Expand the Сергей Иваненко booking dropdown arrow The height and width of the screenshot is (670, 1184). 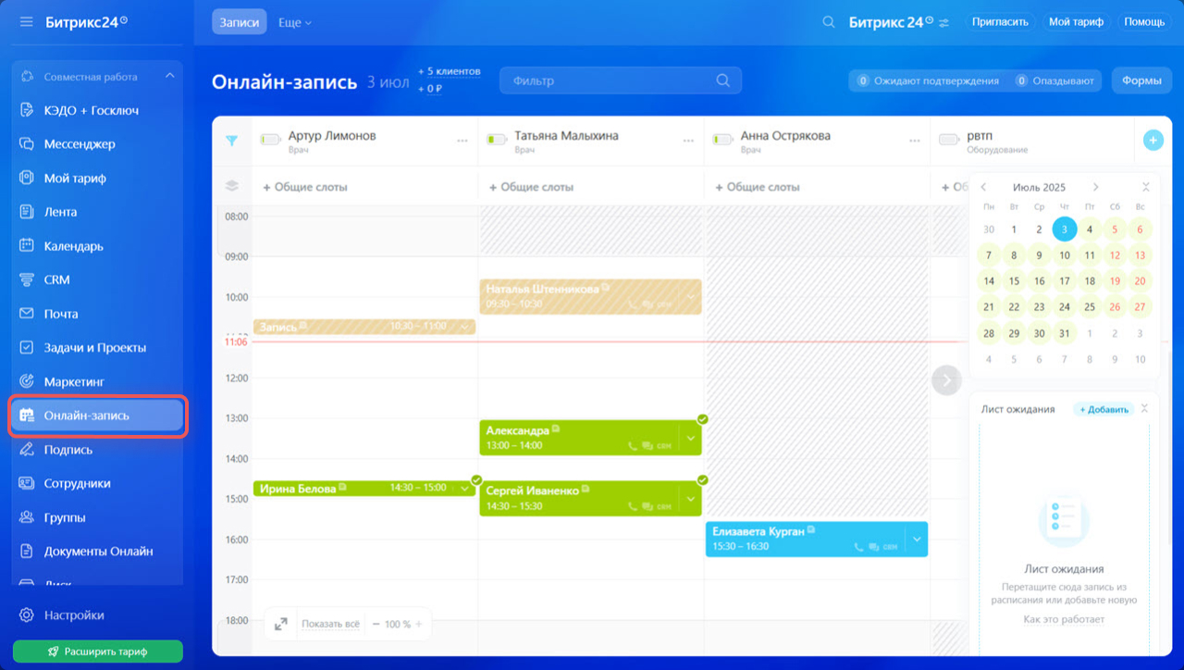(691, 499)
